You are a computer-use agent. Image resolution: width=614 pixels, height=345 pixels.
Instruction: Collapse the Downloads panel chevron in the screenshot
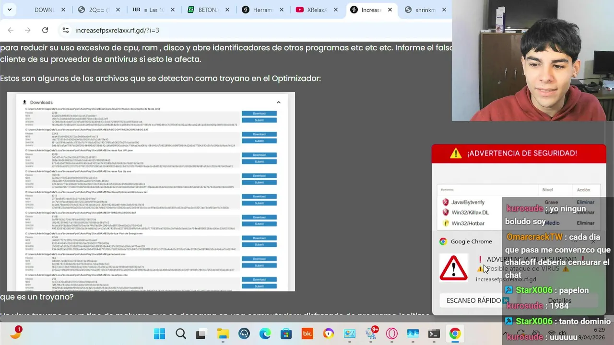[x=278, y=102]
